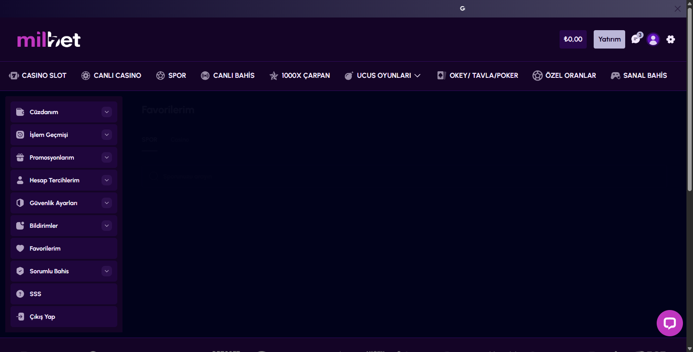
Task: Open the Casino Slot menu
Action: pos(38,76)
